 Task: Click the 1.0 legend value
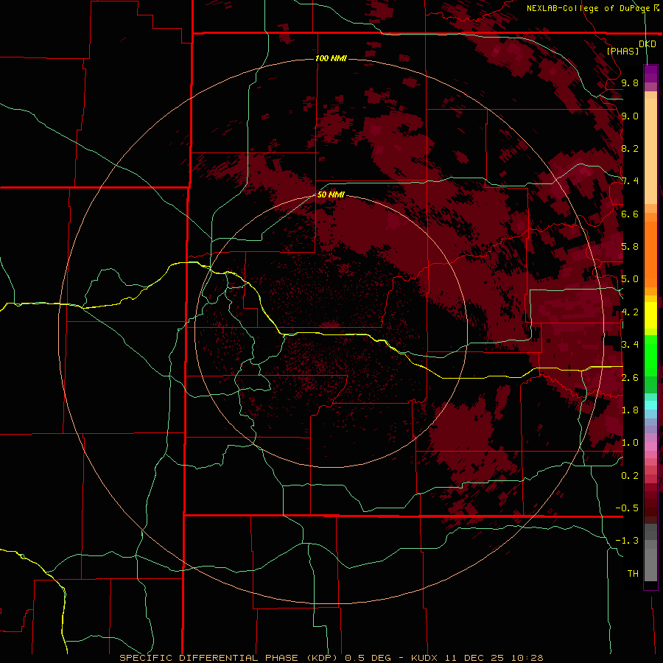pos(630,443)
